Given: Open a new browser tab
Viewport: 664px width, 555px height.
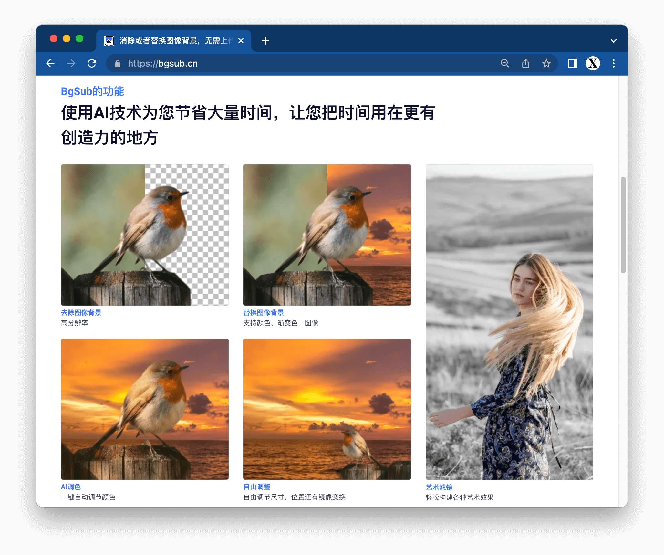Looking at the screenshot, I should (265, 41).
